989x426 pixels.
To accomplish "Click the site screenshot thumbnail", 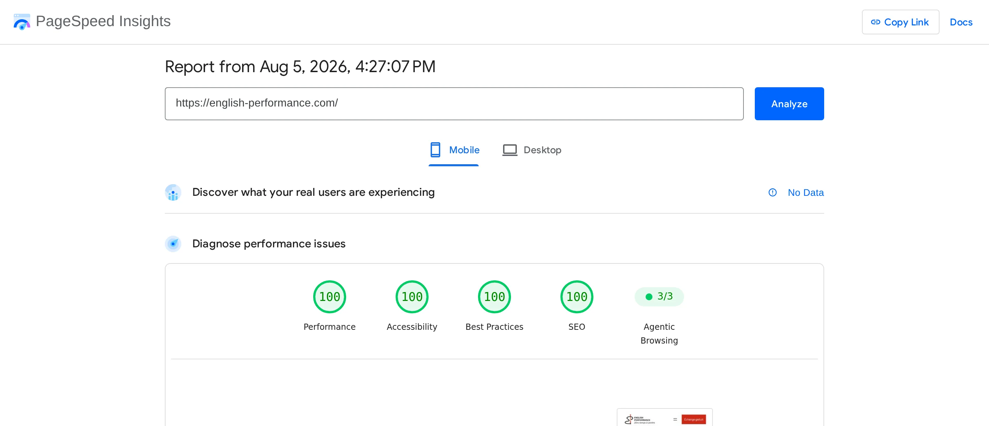I will (664, 417).
